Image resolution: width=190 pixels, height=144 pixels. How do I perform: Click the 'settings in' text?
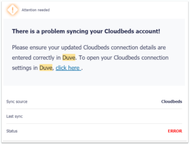click(x=25, y=68)
